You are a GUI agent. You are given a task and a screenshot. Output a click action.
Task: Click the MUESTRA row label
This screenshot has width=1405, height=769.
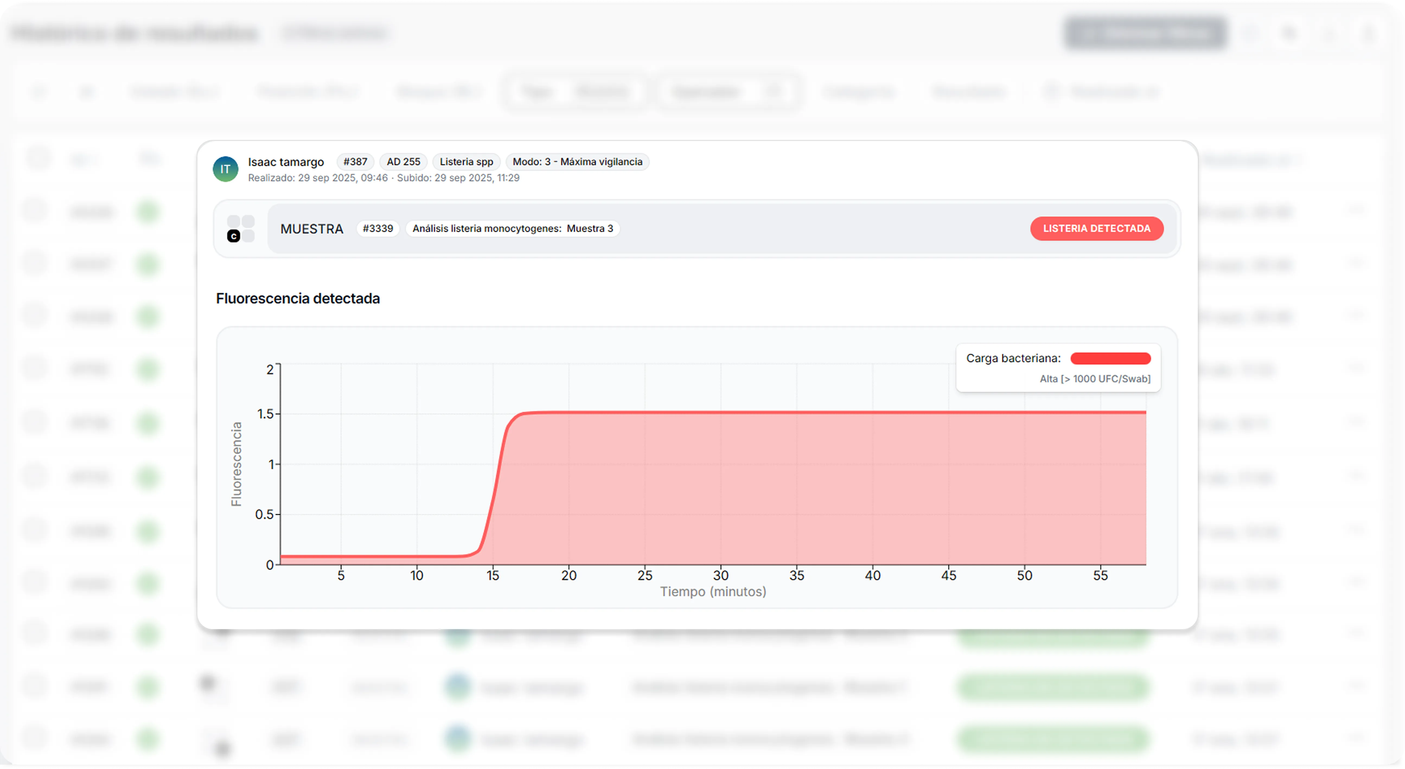pyautogui.click(x=311, y=229)
